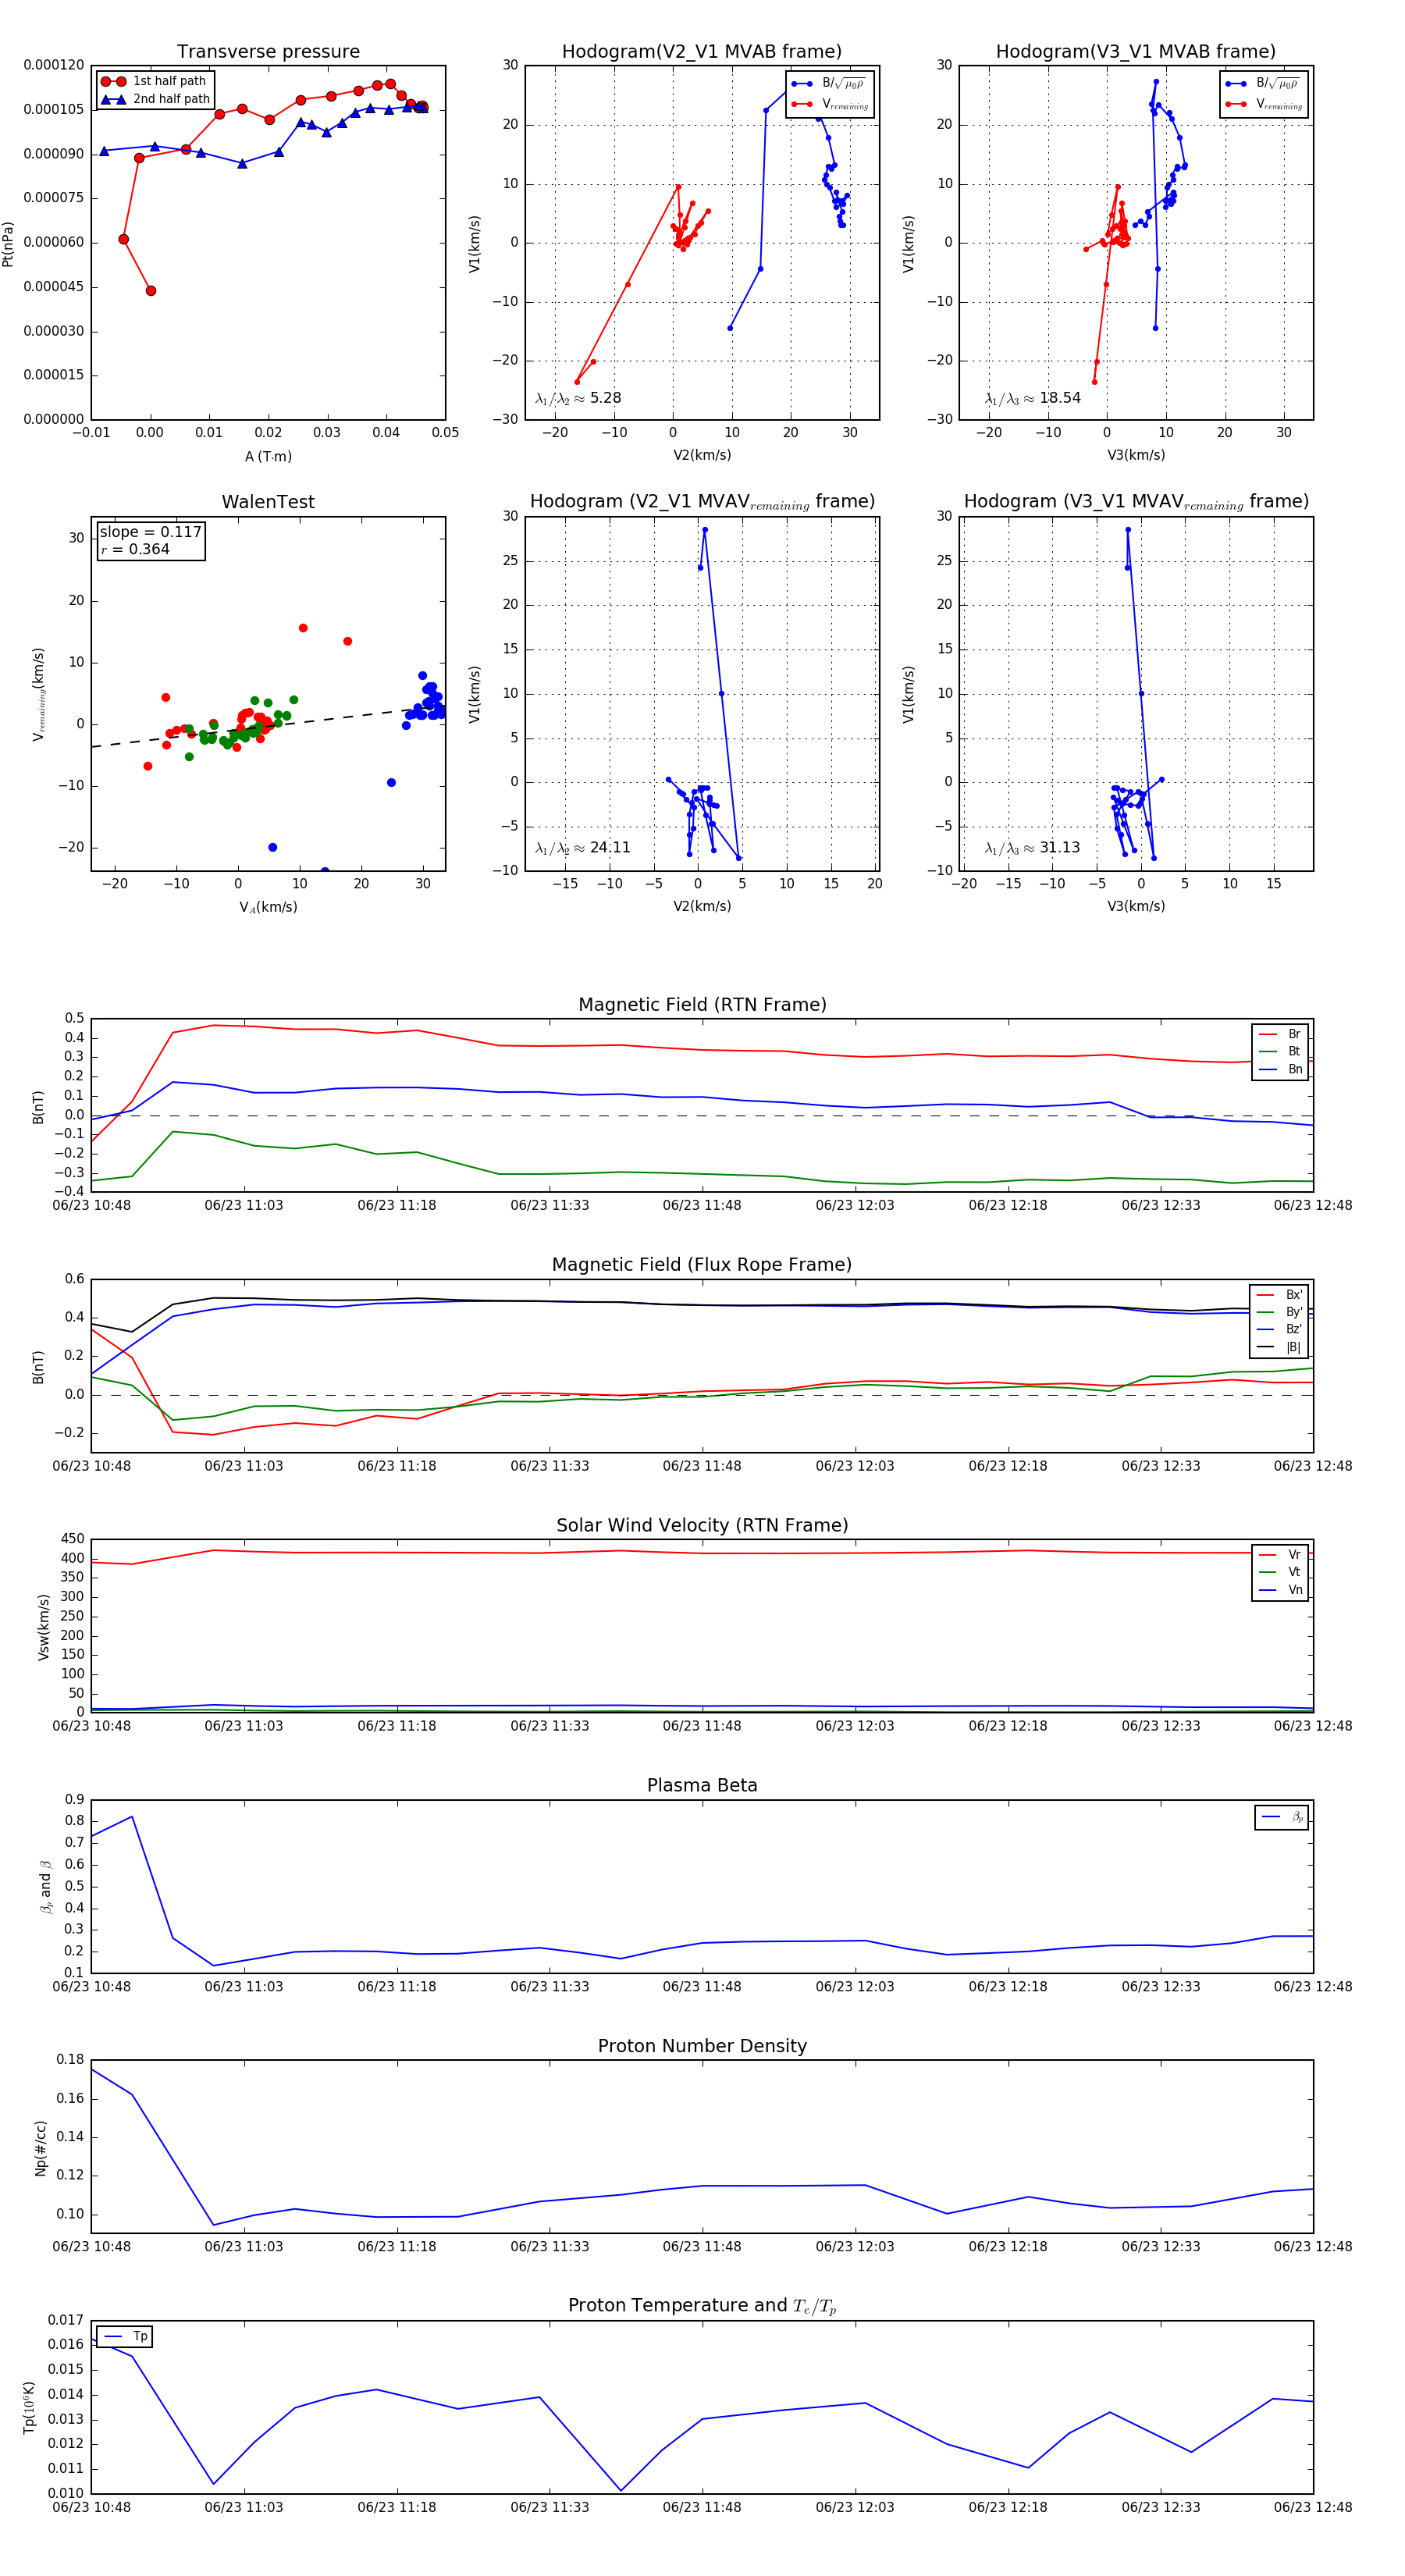Select the Vn legend entry

point(1280,1590)
